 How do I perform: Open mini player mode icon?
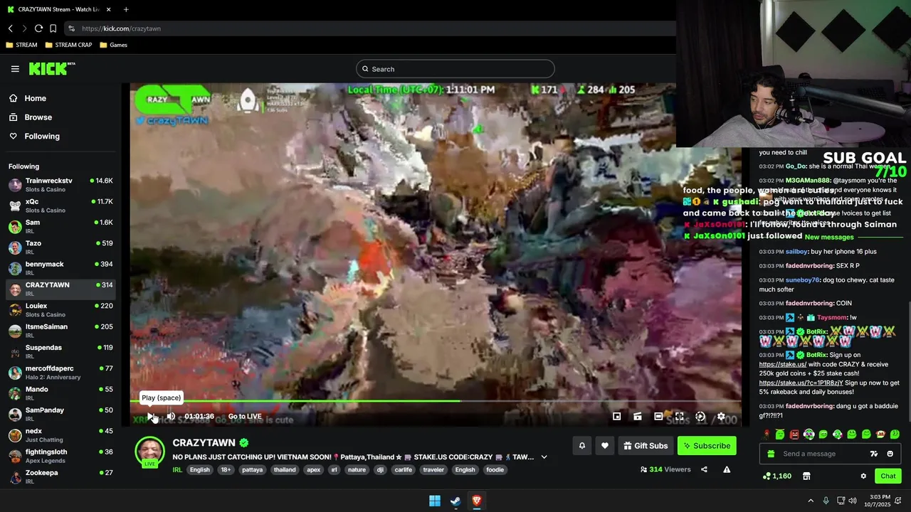[617, 417]
